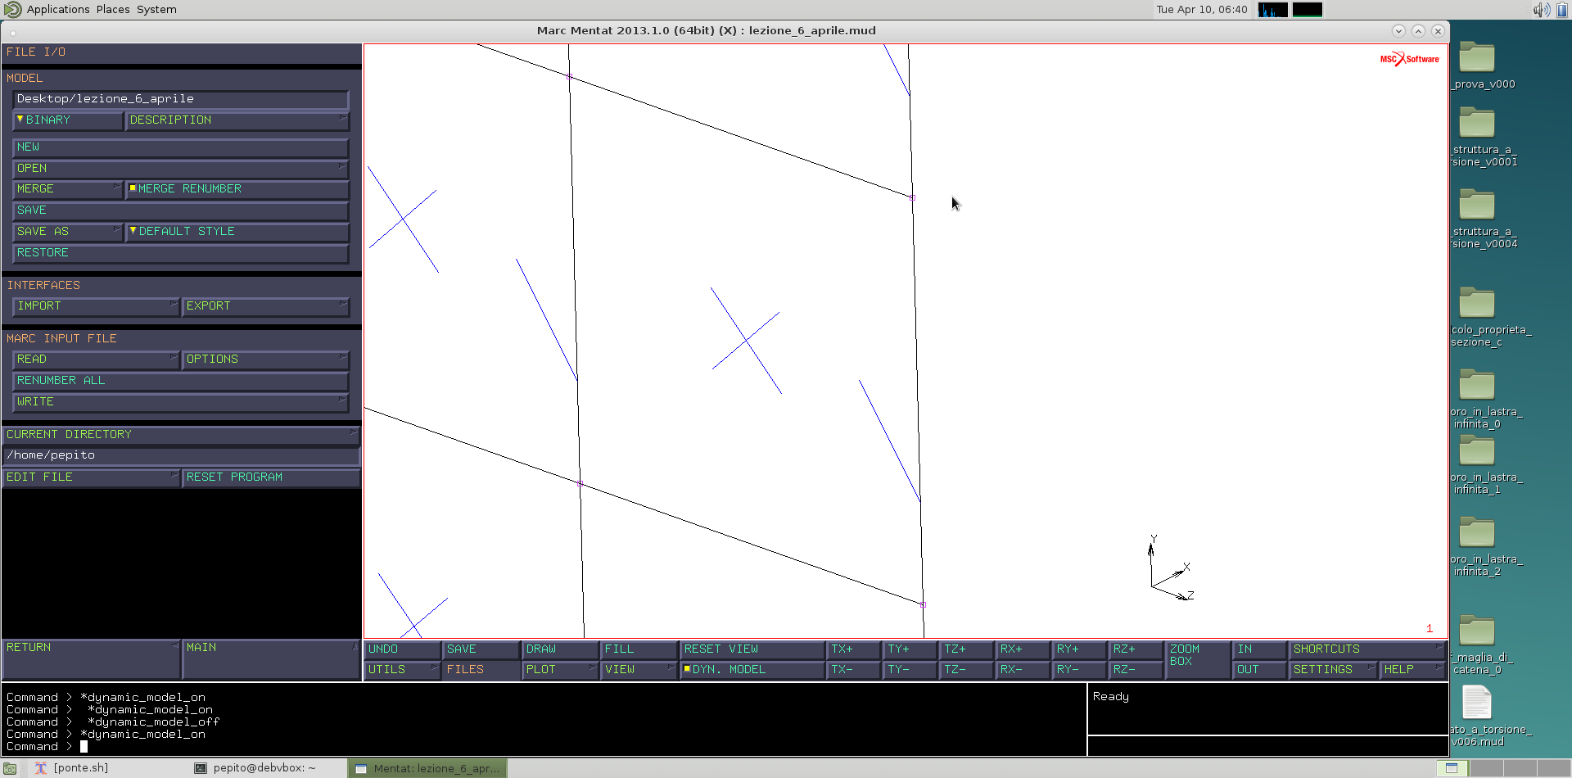
Task: Open SHORTCUTS menu
Action: (1368, 649)
